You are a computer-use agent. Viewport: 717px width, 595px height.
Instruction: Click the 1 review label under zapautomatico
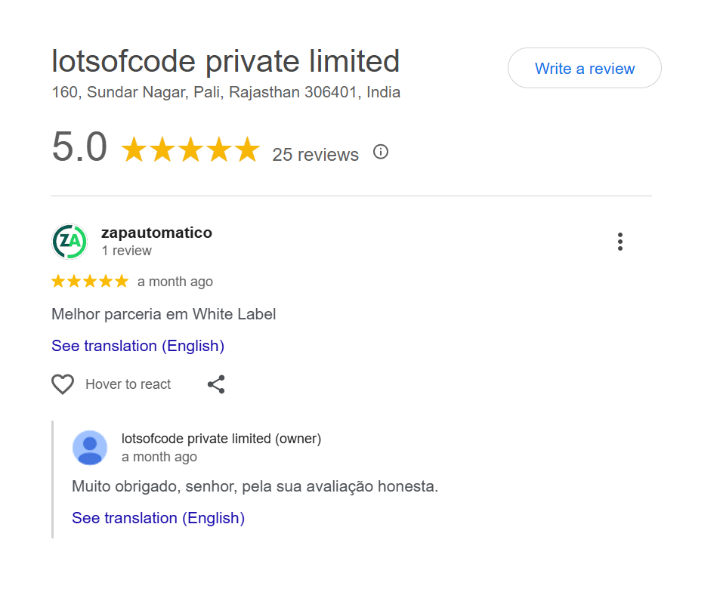click(x=126, y=250)
